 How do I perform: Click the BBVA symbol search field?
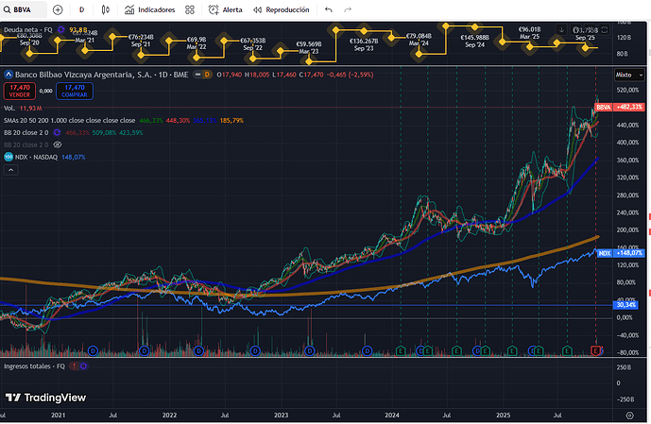(x=23, y=9)
